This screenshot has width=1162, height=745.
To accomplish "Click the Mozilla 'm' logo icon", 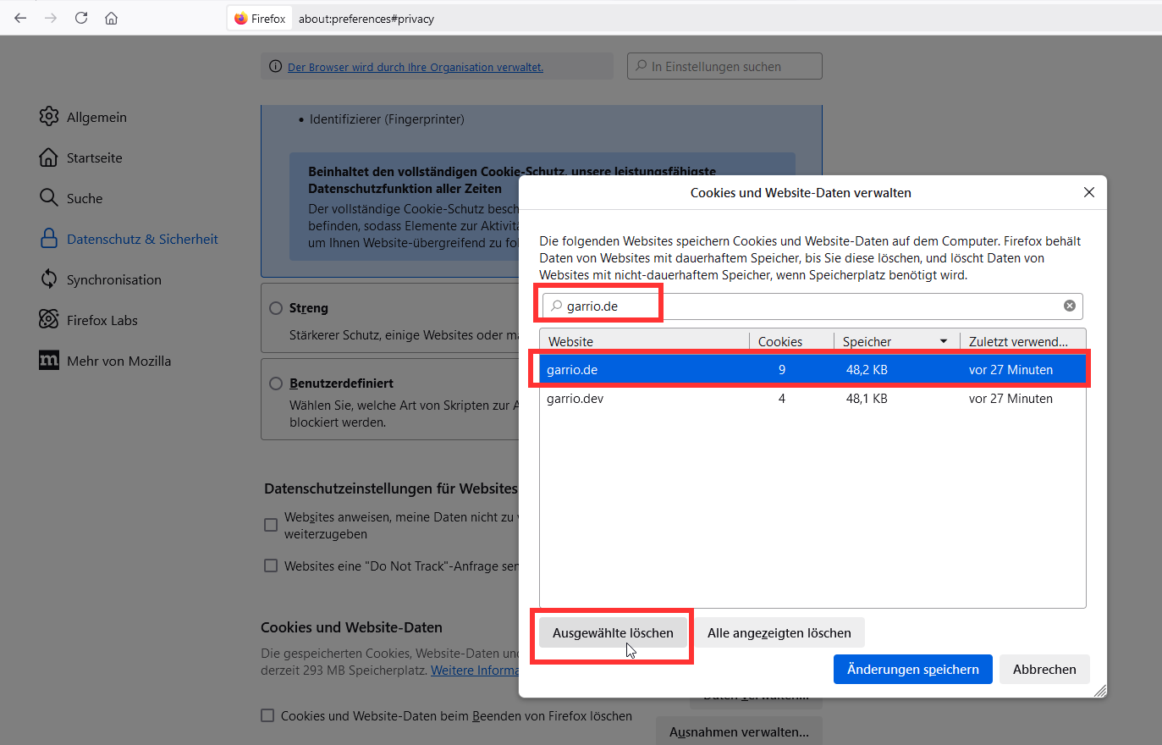I will 49,361.
